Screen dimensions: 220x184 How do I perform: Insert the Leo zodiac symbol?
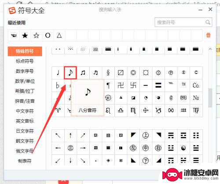108,110
